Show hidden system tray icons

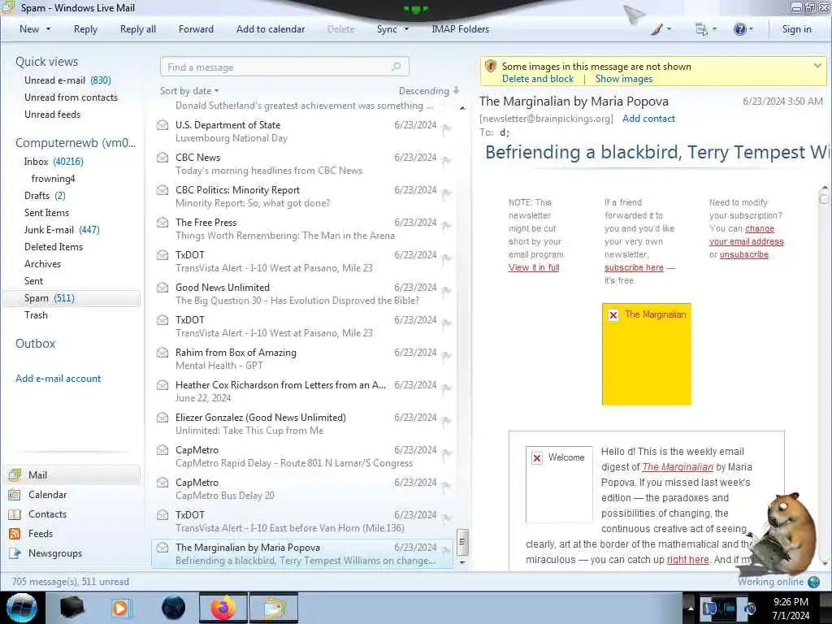(x=691, y=608)
